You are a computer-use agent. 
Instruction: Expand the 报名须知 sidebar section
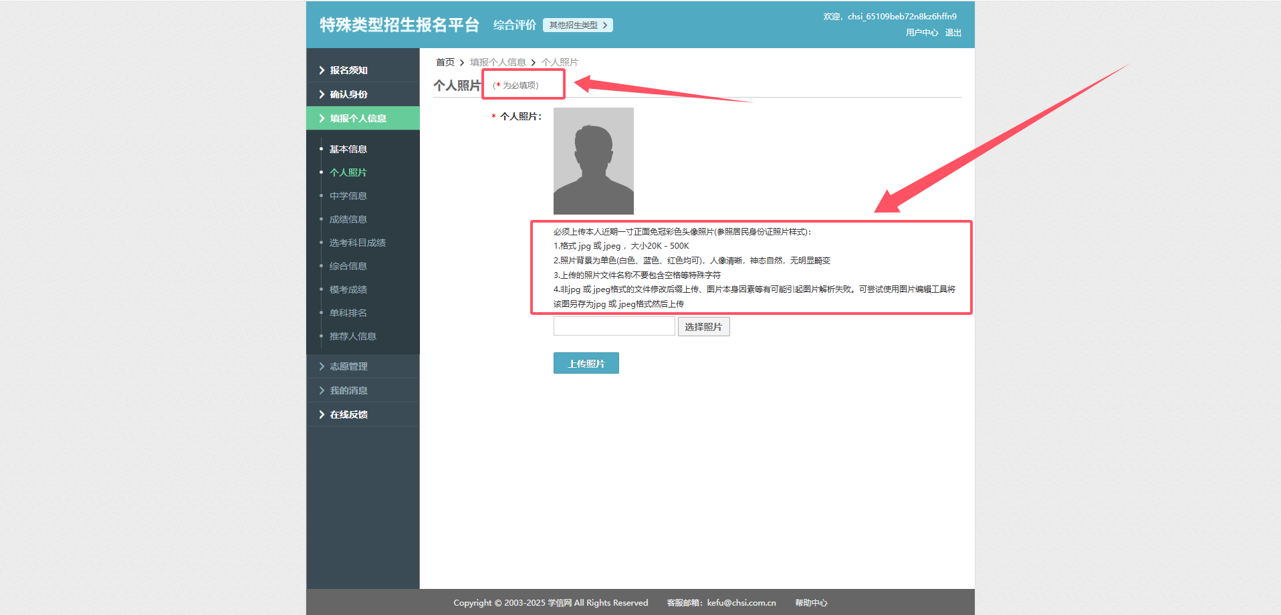click(348, 70)
